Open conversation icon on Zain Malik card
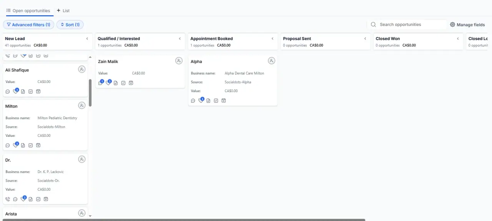492x221 pixels. click(x=101, y=83)
